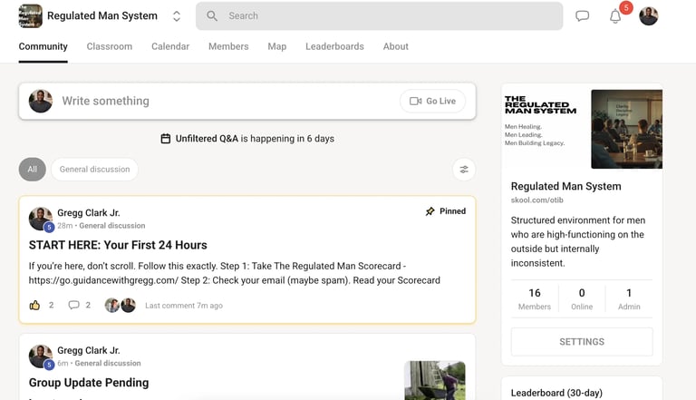Viewport: 696px width, 400px height.
Task: Expand the group switcher arrows
Action: (x=176, y=16)
